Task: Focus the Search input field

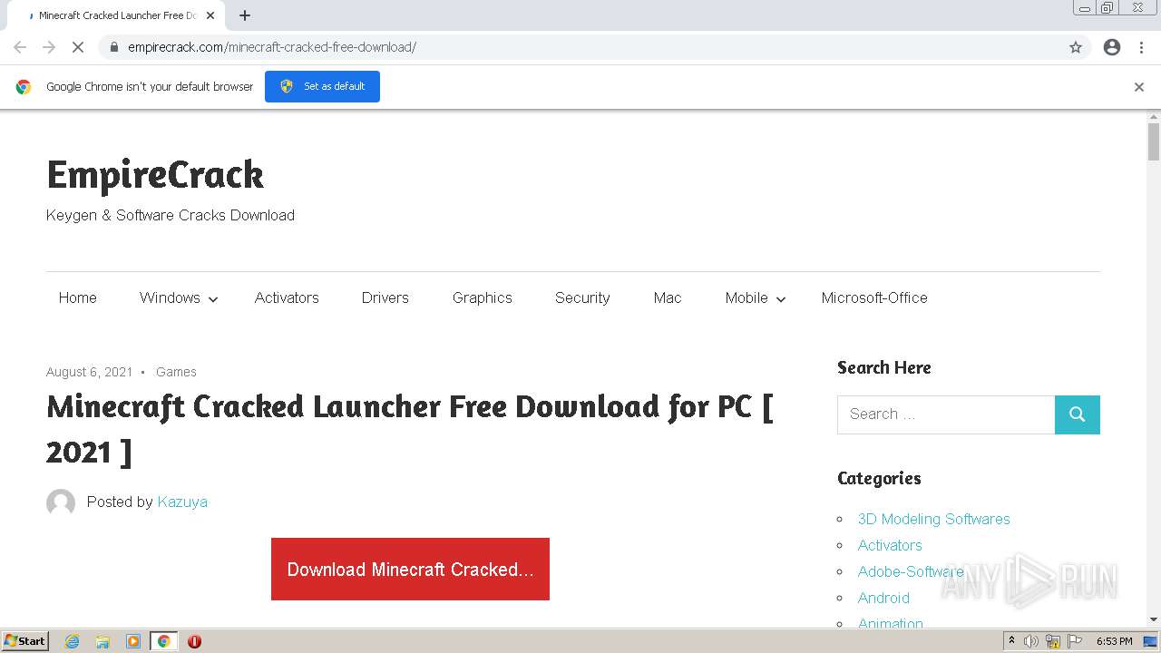Action: click(946, 414)
